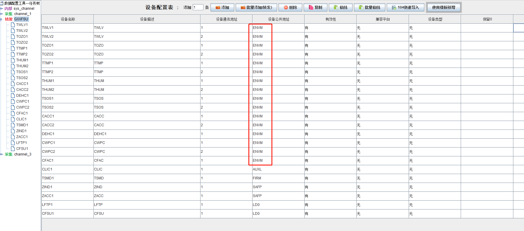Expand the 采集 channel_3 tree node

(x=1, y=154)
